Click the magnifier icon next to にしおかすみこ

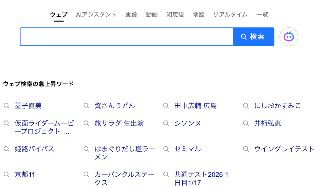tap(246, 106)
